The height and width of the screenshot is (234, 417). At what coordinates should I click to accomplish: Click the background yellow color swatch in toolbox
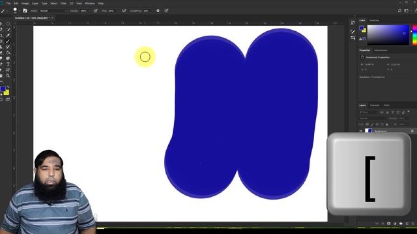coord(7,93)
